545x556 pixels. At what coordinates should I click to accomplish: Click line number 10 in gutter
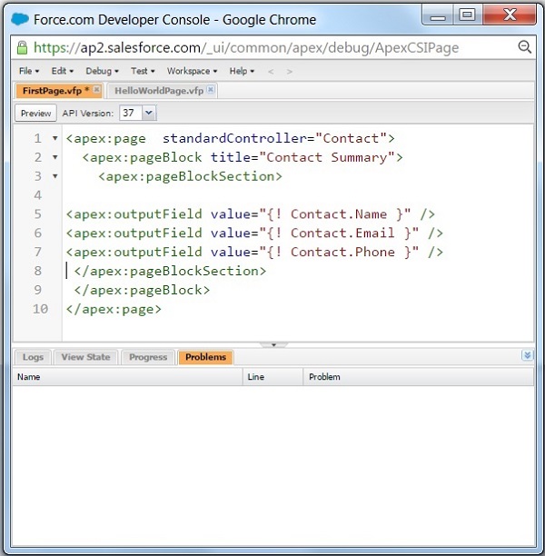pyautogui.click(x=41, y=309)
